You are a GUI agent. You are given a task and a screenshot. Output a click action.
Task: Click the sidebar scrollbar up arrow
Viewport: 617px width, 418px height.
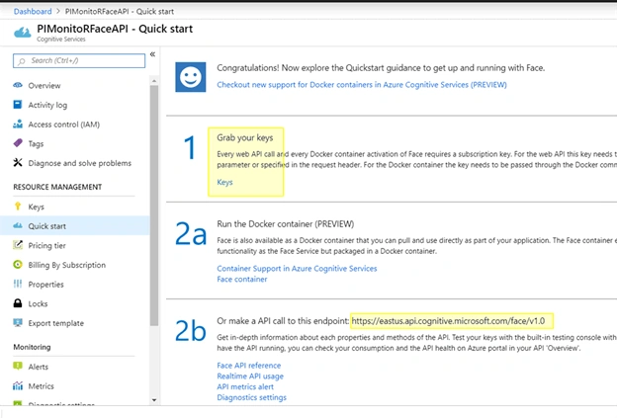pyautogui.click(x=154, y=81)
